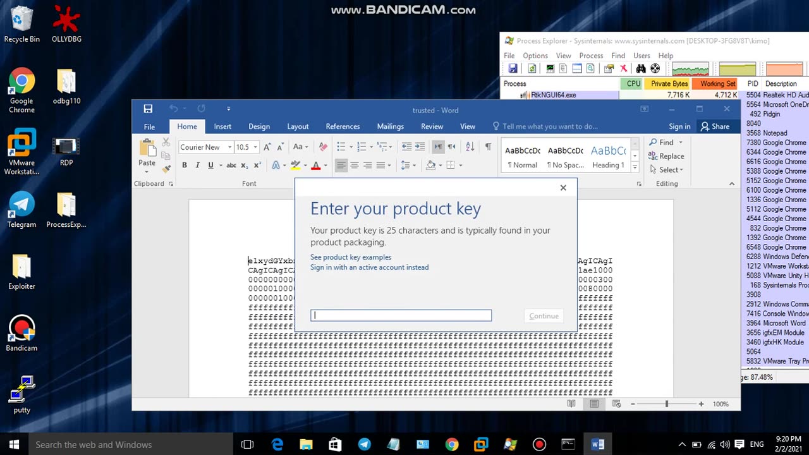The height and width of the screenshot is (455, 809).
Task: Switch to Read Mode view in status bar
Action: point(571,404)
